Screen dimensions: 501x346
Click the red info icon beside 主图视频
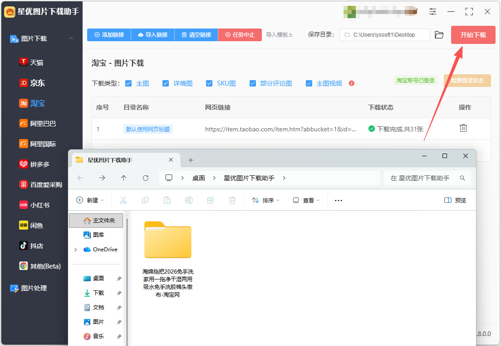[x=351, y=83]
